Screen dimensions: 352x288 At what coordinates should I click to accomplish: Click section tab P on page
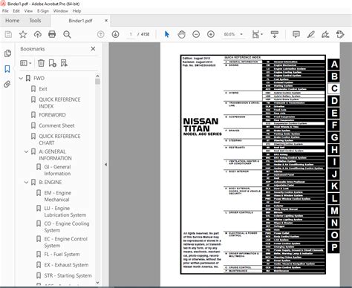coord(334,247)
